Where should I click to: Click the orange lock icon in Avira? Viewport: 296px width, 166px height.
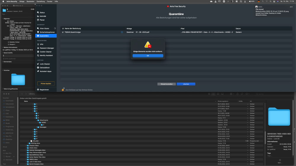[63, 89]
